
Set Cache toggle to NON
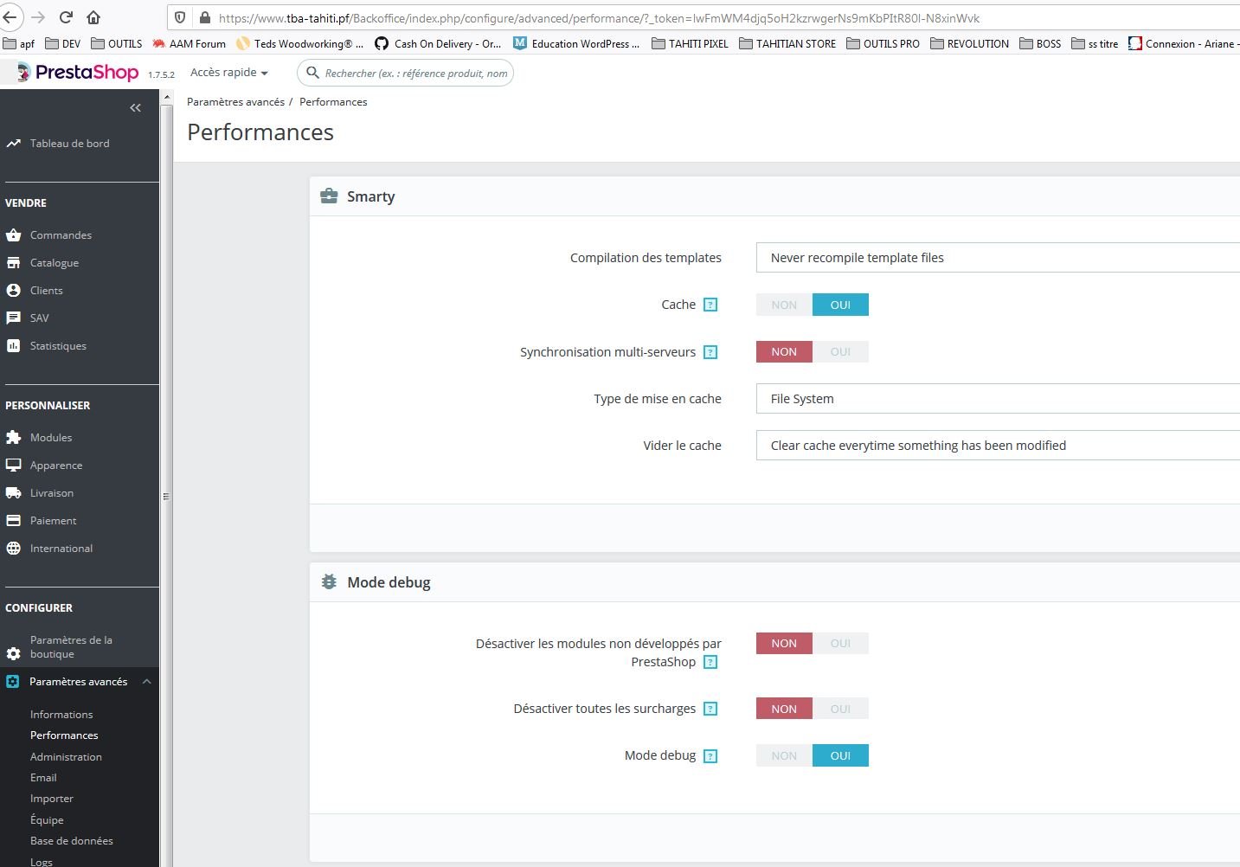tap(784, 305)
